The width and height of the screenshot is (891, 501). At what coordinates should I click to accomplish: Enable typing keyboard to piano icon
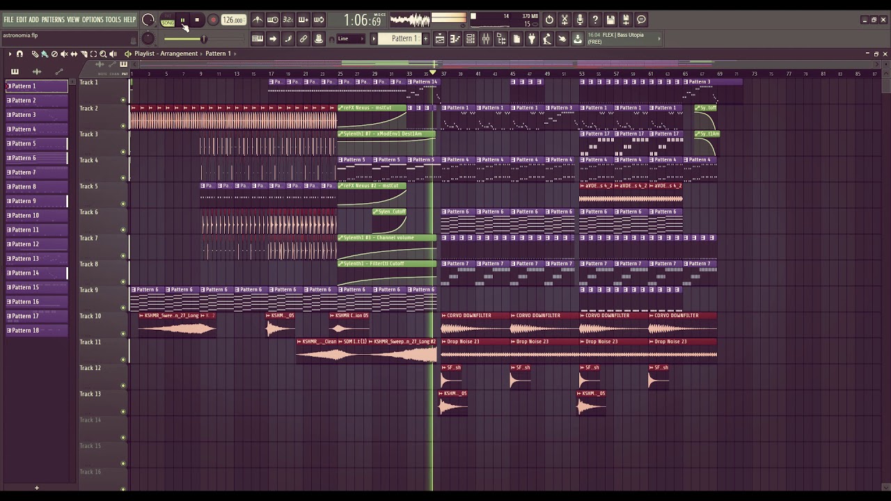(258, 39)
